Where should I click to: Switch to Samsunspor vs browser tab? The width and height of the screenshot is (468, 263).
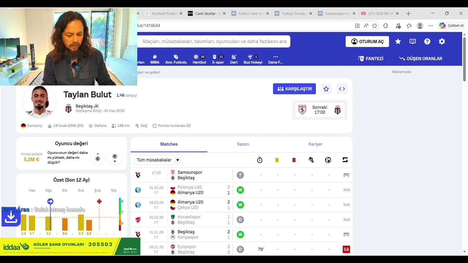337,14
